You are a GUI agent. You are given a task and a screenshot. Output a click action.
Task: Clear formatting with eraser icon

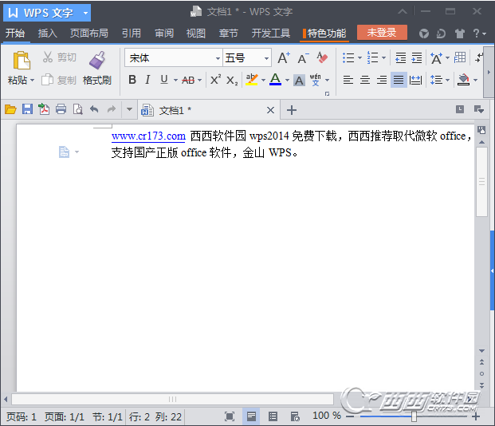click(322, 57)
